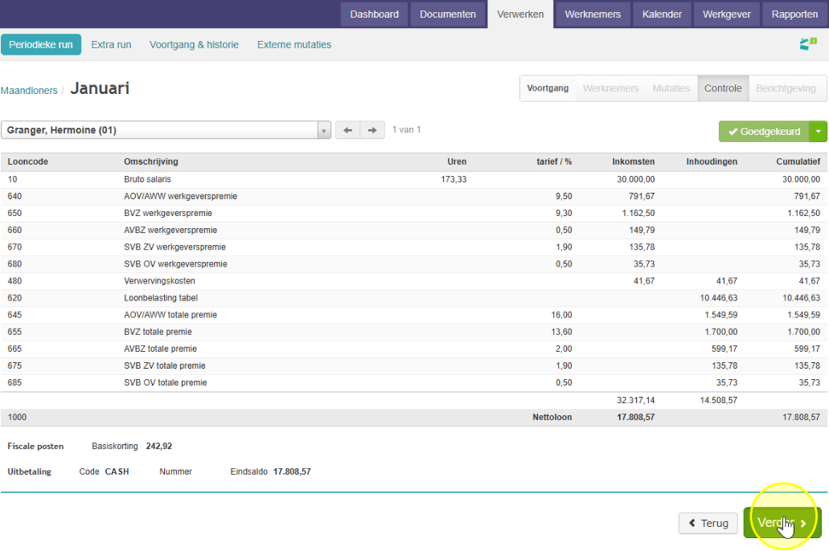
Task: Open Voortgang & historie subtab
Action: (x=194, y=45)
